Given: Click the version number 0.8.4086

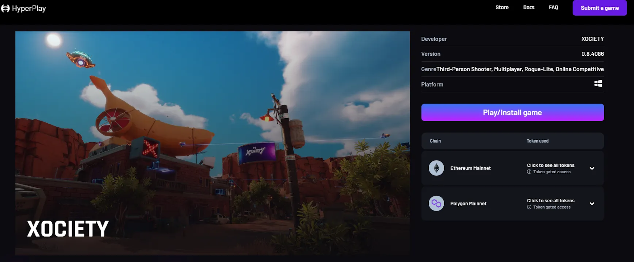Looking at the screenshot, I should click(592, 54).
